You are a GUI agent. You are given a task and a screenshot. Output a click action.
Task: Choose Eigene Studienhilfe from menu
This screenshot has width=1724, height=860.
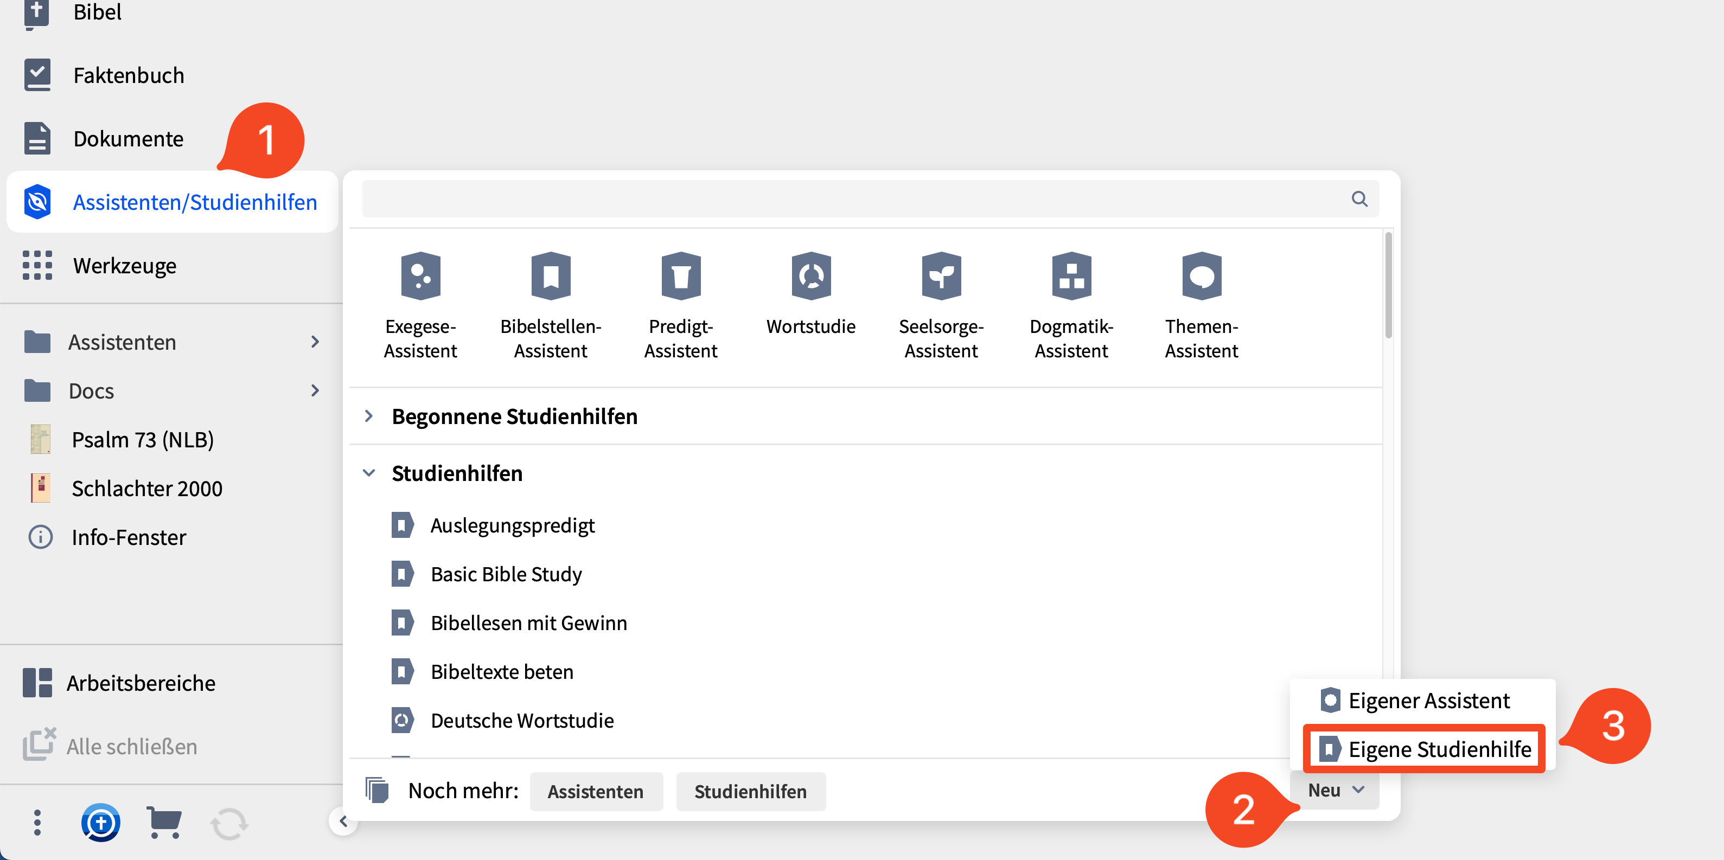(1424, 749)
